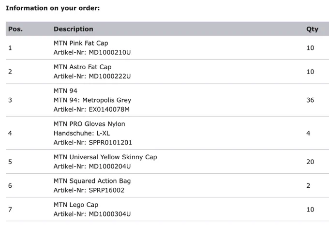
Task: Select MTN PRO Gloves Nylon text
Action: pyautogui.click(x=90, y=124)
